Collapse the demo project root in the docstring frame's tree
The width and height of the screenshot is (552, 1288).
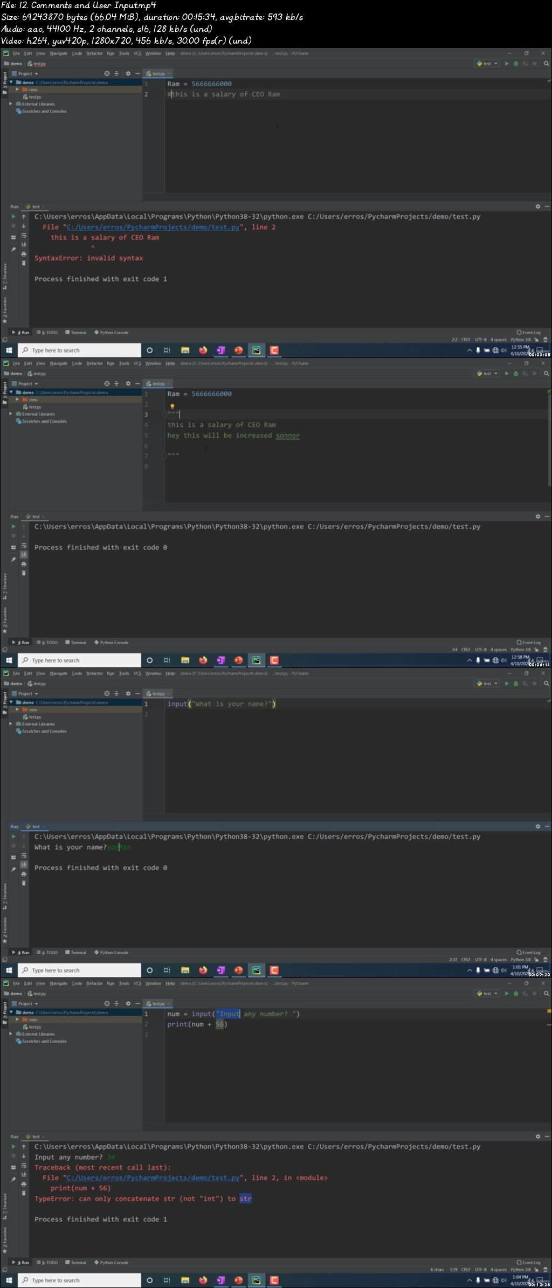click(x=11, y=392)
